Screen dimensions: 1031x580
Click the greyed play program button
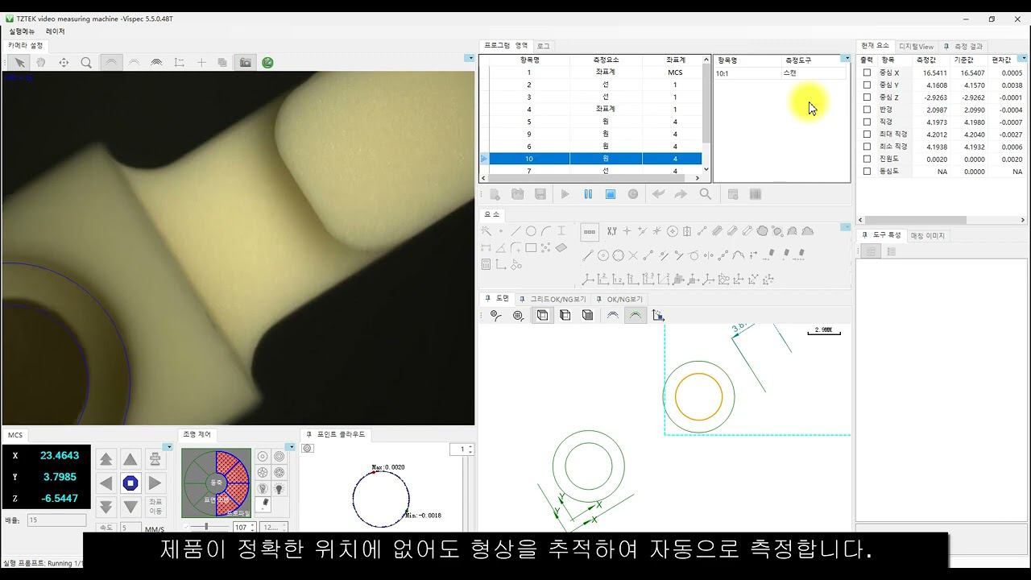point(565,194)
